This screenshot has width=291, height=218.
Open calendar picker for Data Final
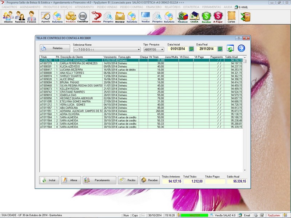pyautogui.click(x=220, y=49)
